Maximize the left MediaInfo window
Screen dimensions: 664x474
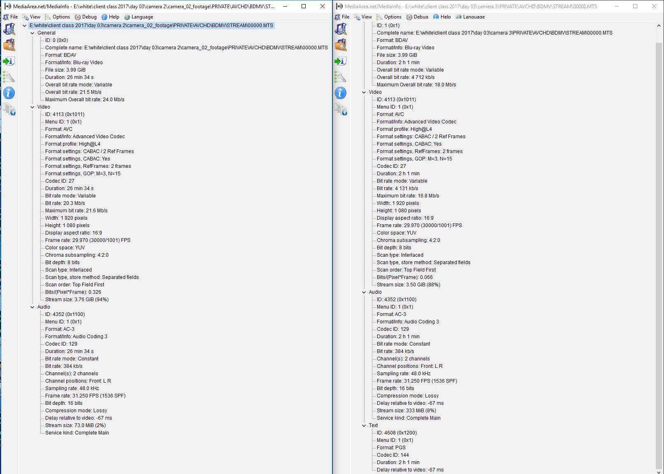(304, 6)
